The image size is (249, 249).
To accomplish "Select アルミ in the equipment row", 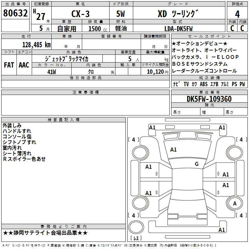I will 225,84.
